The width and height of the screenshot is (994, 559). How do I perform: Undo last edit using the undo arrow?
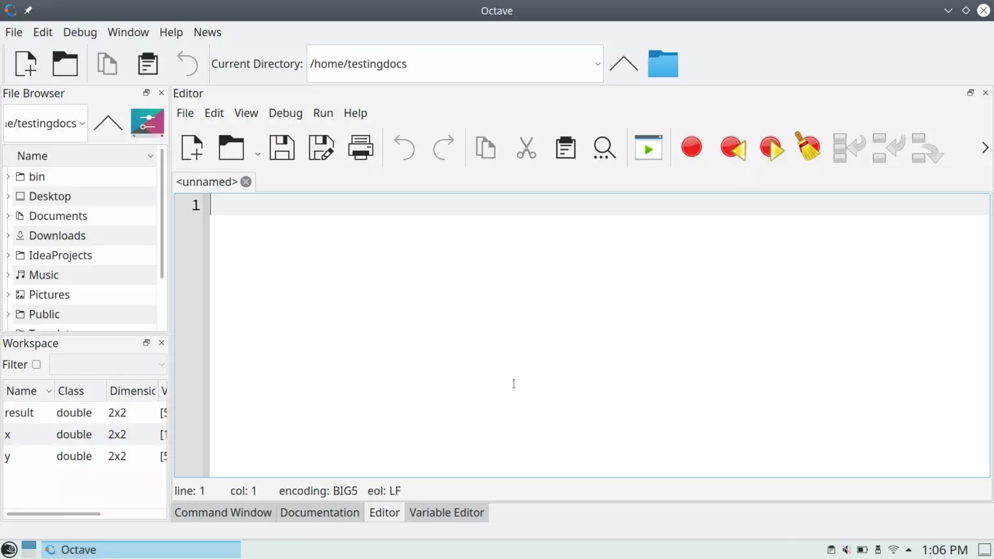click(x=404, y=148)
